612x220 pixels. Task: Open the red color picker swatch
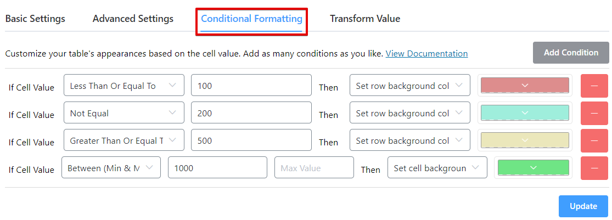point(525,86)
